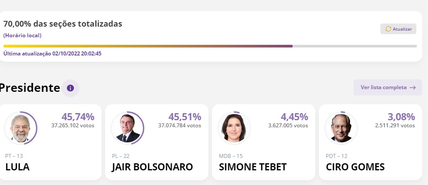The width and height of the screenshot is (428, 185).
Task: Select Jair Bolsonaro's candidate photo
Action: [127, 127]
